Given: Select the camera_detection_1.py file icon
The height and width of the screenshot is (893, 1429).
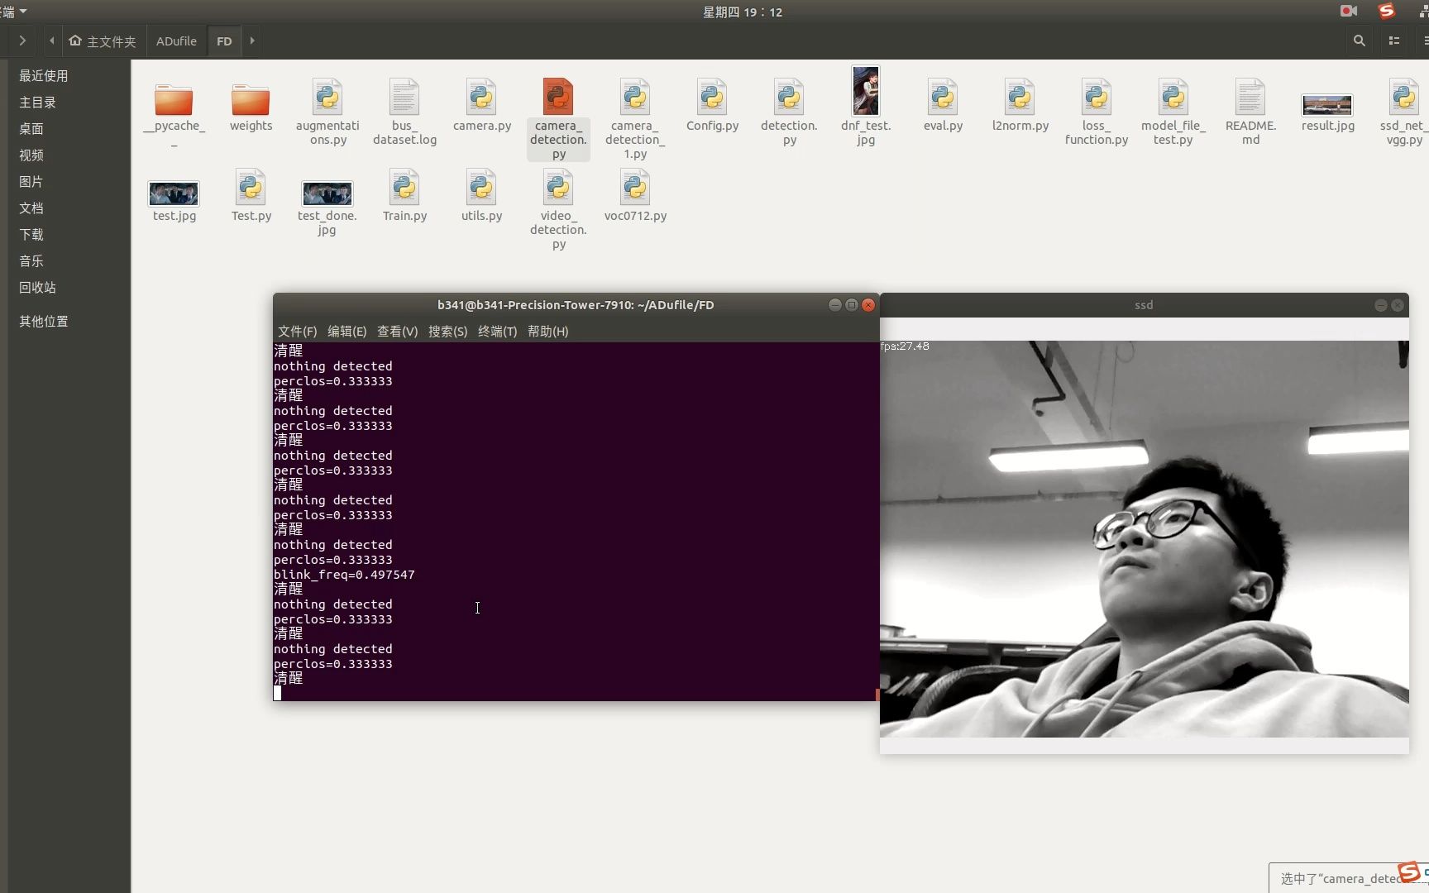Looking at the screenshot, I should [x=635, y=98].
